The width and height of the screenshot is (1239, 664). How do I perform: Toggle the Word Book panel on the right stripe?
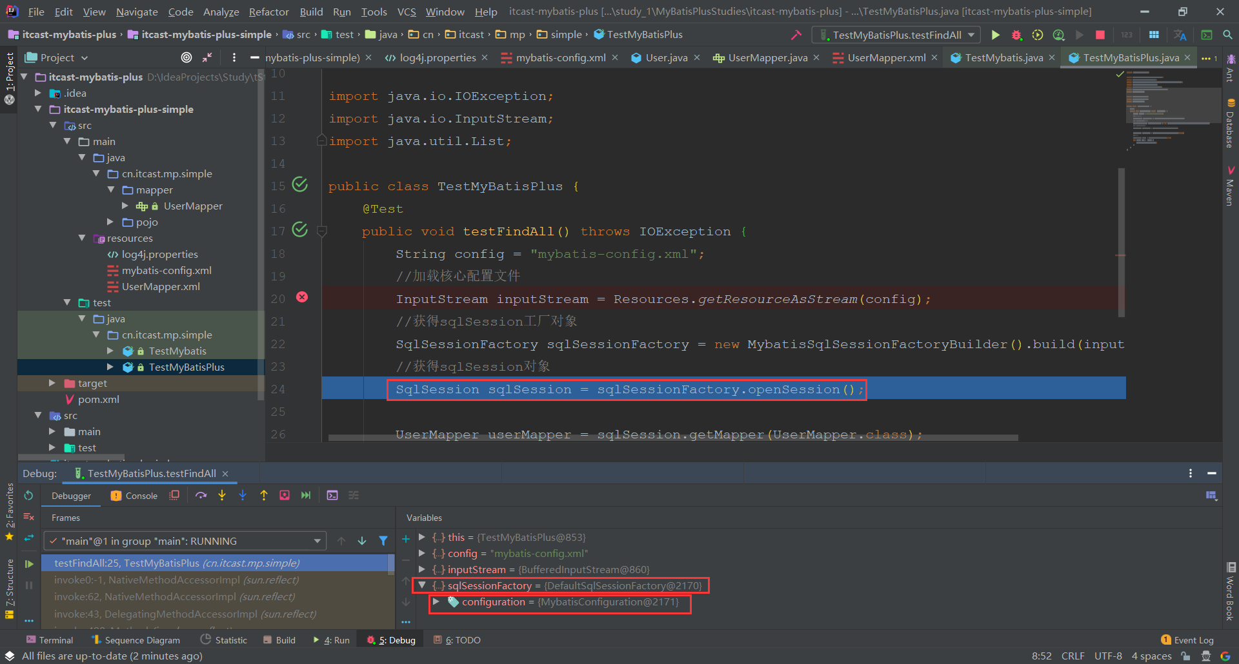[x=1231, y=592]
